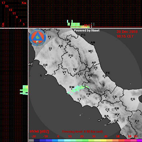Select the GR city label

click(45, 65)
